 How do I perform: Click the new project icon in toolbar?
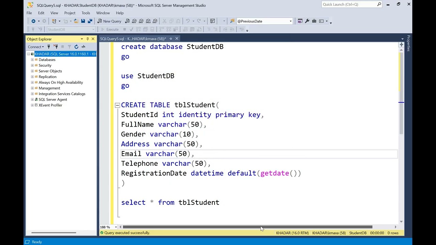coord(54,21)
